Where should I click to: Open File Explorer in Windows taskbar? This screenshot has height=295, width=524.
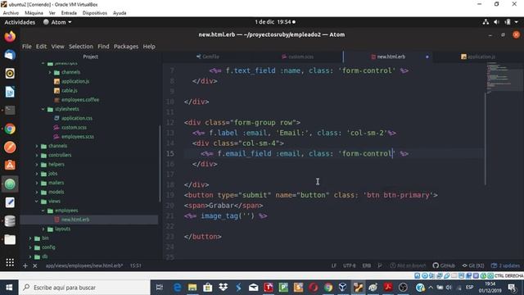(192, 288)
